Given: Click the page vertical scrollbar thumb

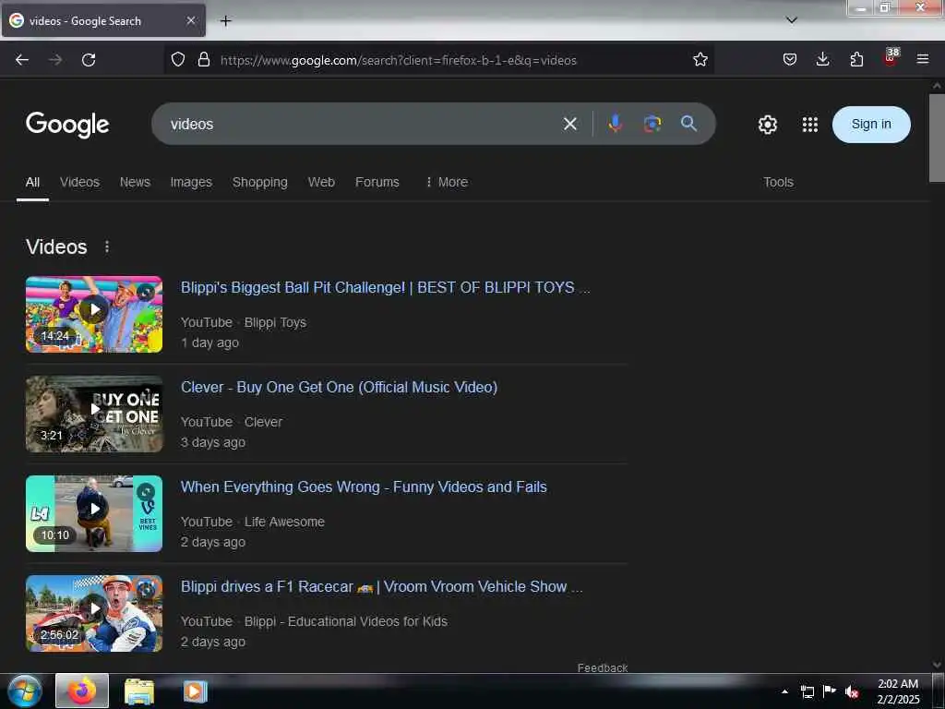Looking at the screenshot, I should click(937, 138).
